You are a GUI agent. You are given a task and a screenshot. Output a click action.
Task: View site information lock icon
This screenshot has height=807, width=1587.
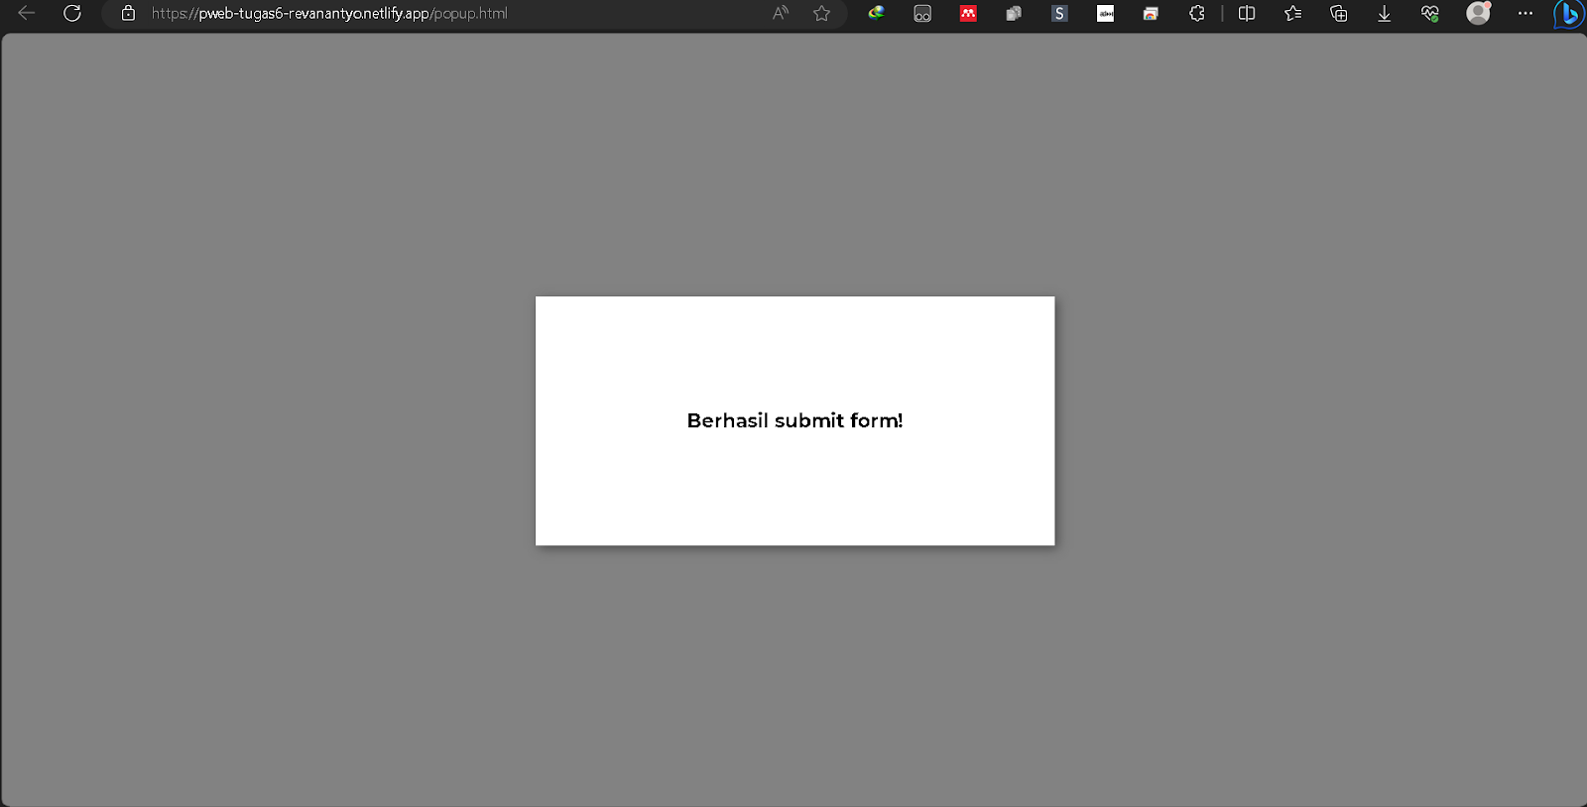click(x=128, y=13)
